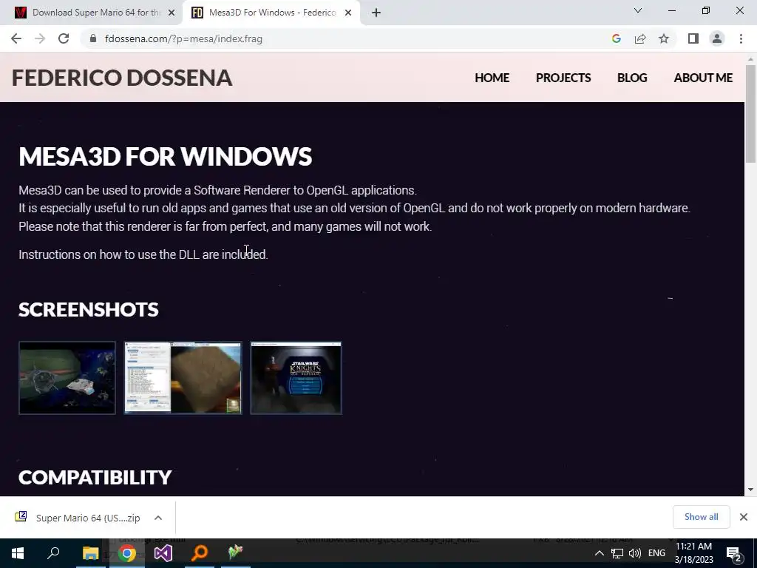This screenshot has width=757, height=568.
Task: Click the MESA3D FOR WINDOWS heading
Action: 165,157
